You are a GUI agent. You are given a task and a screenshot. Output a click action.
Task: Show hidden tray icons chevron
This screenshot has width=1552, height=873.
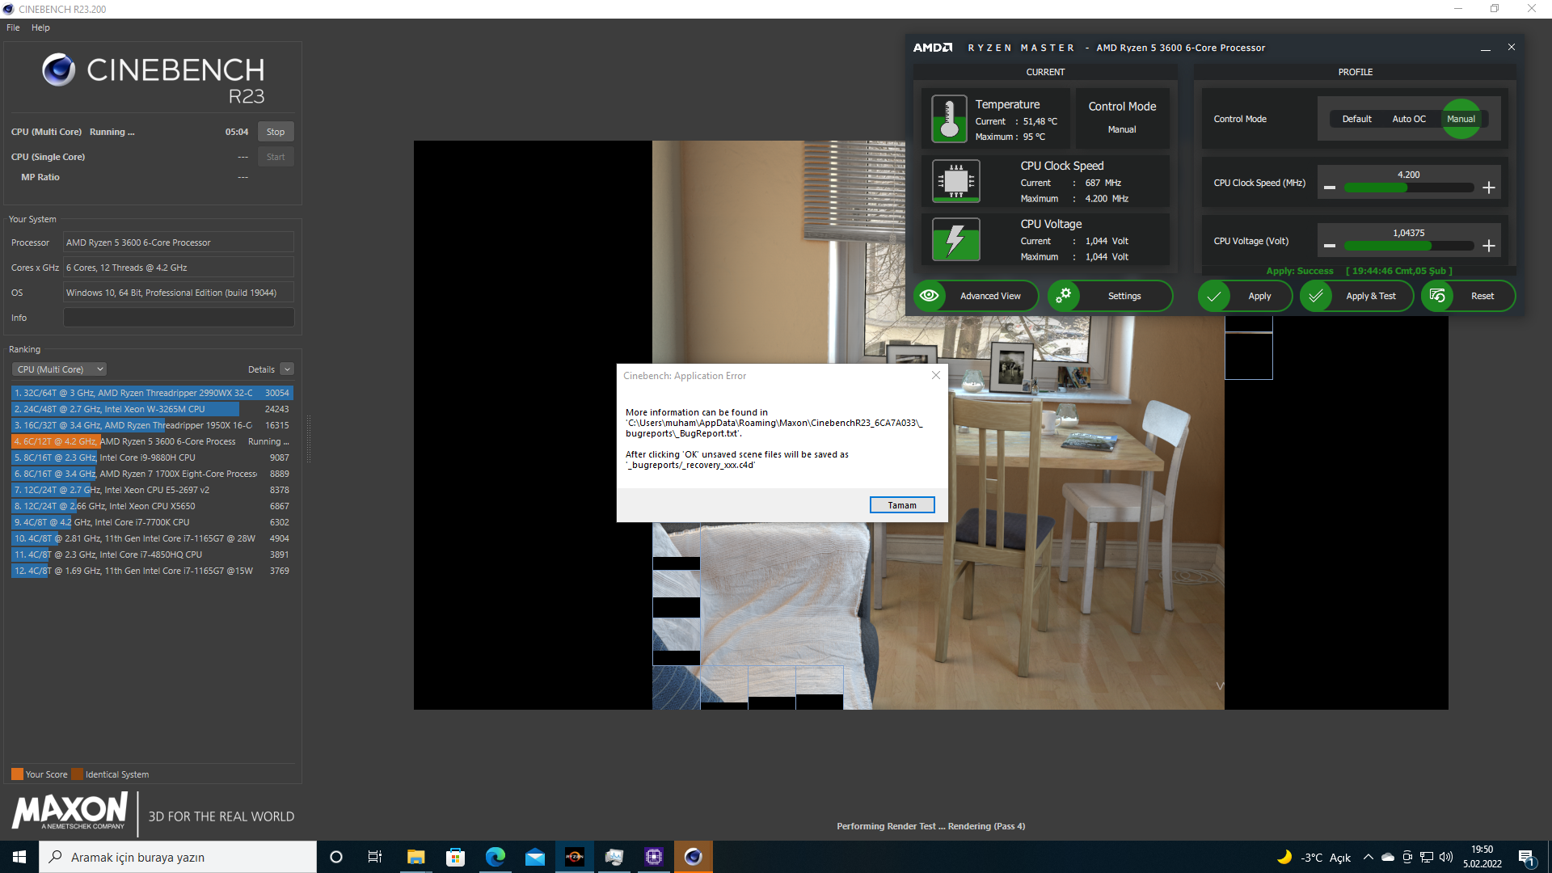(1368, 857)
